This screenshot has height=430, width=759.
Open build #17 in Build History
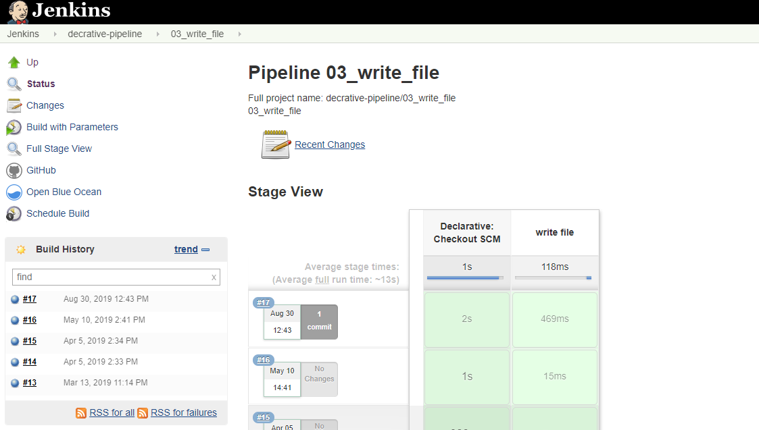30,299
